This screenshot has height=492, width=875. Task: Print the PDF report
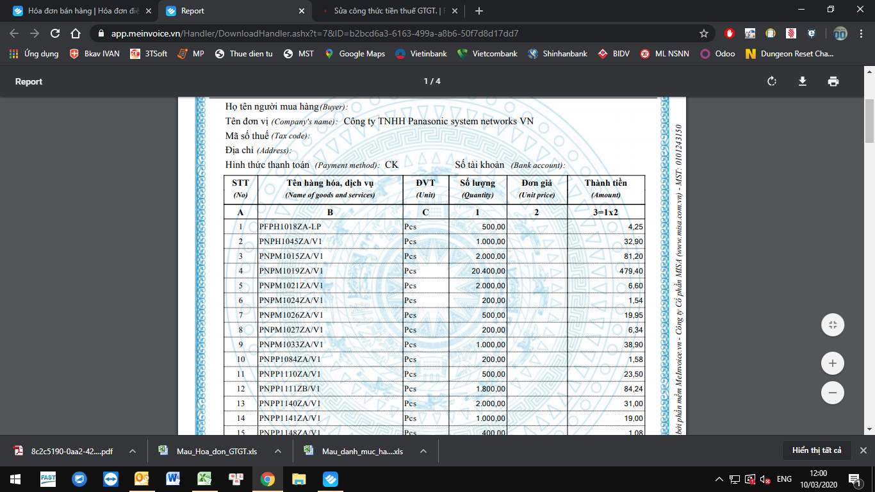tap(833, 81)
